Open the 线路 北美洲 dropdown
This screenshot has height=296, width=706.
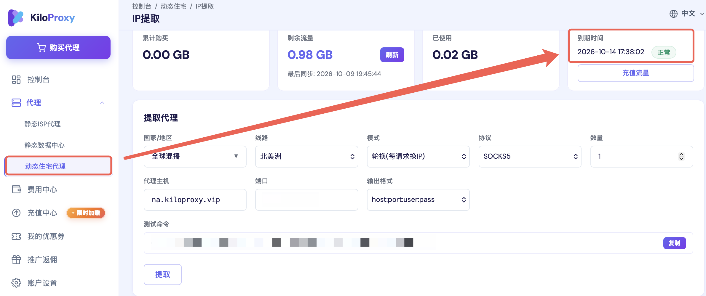[x=307, y=156]
